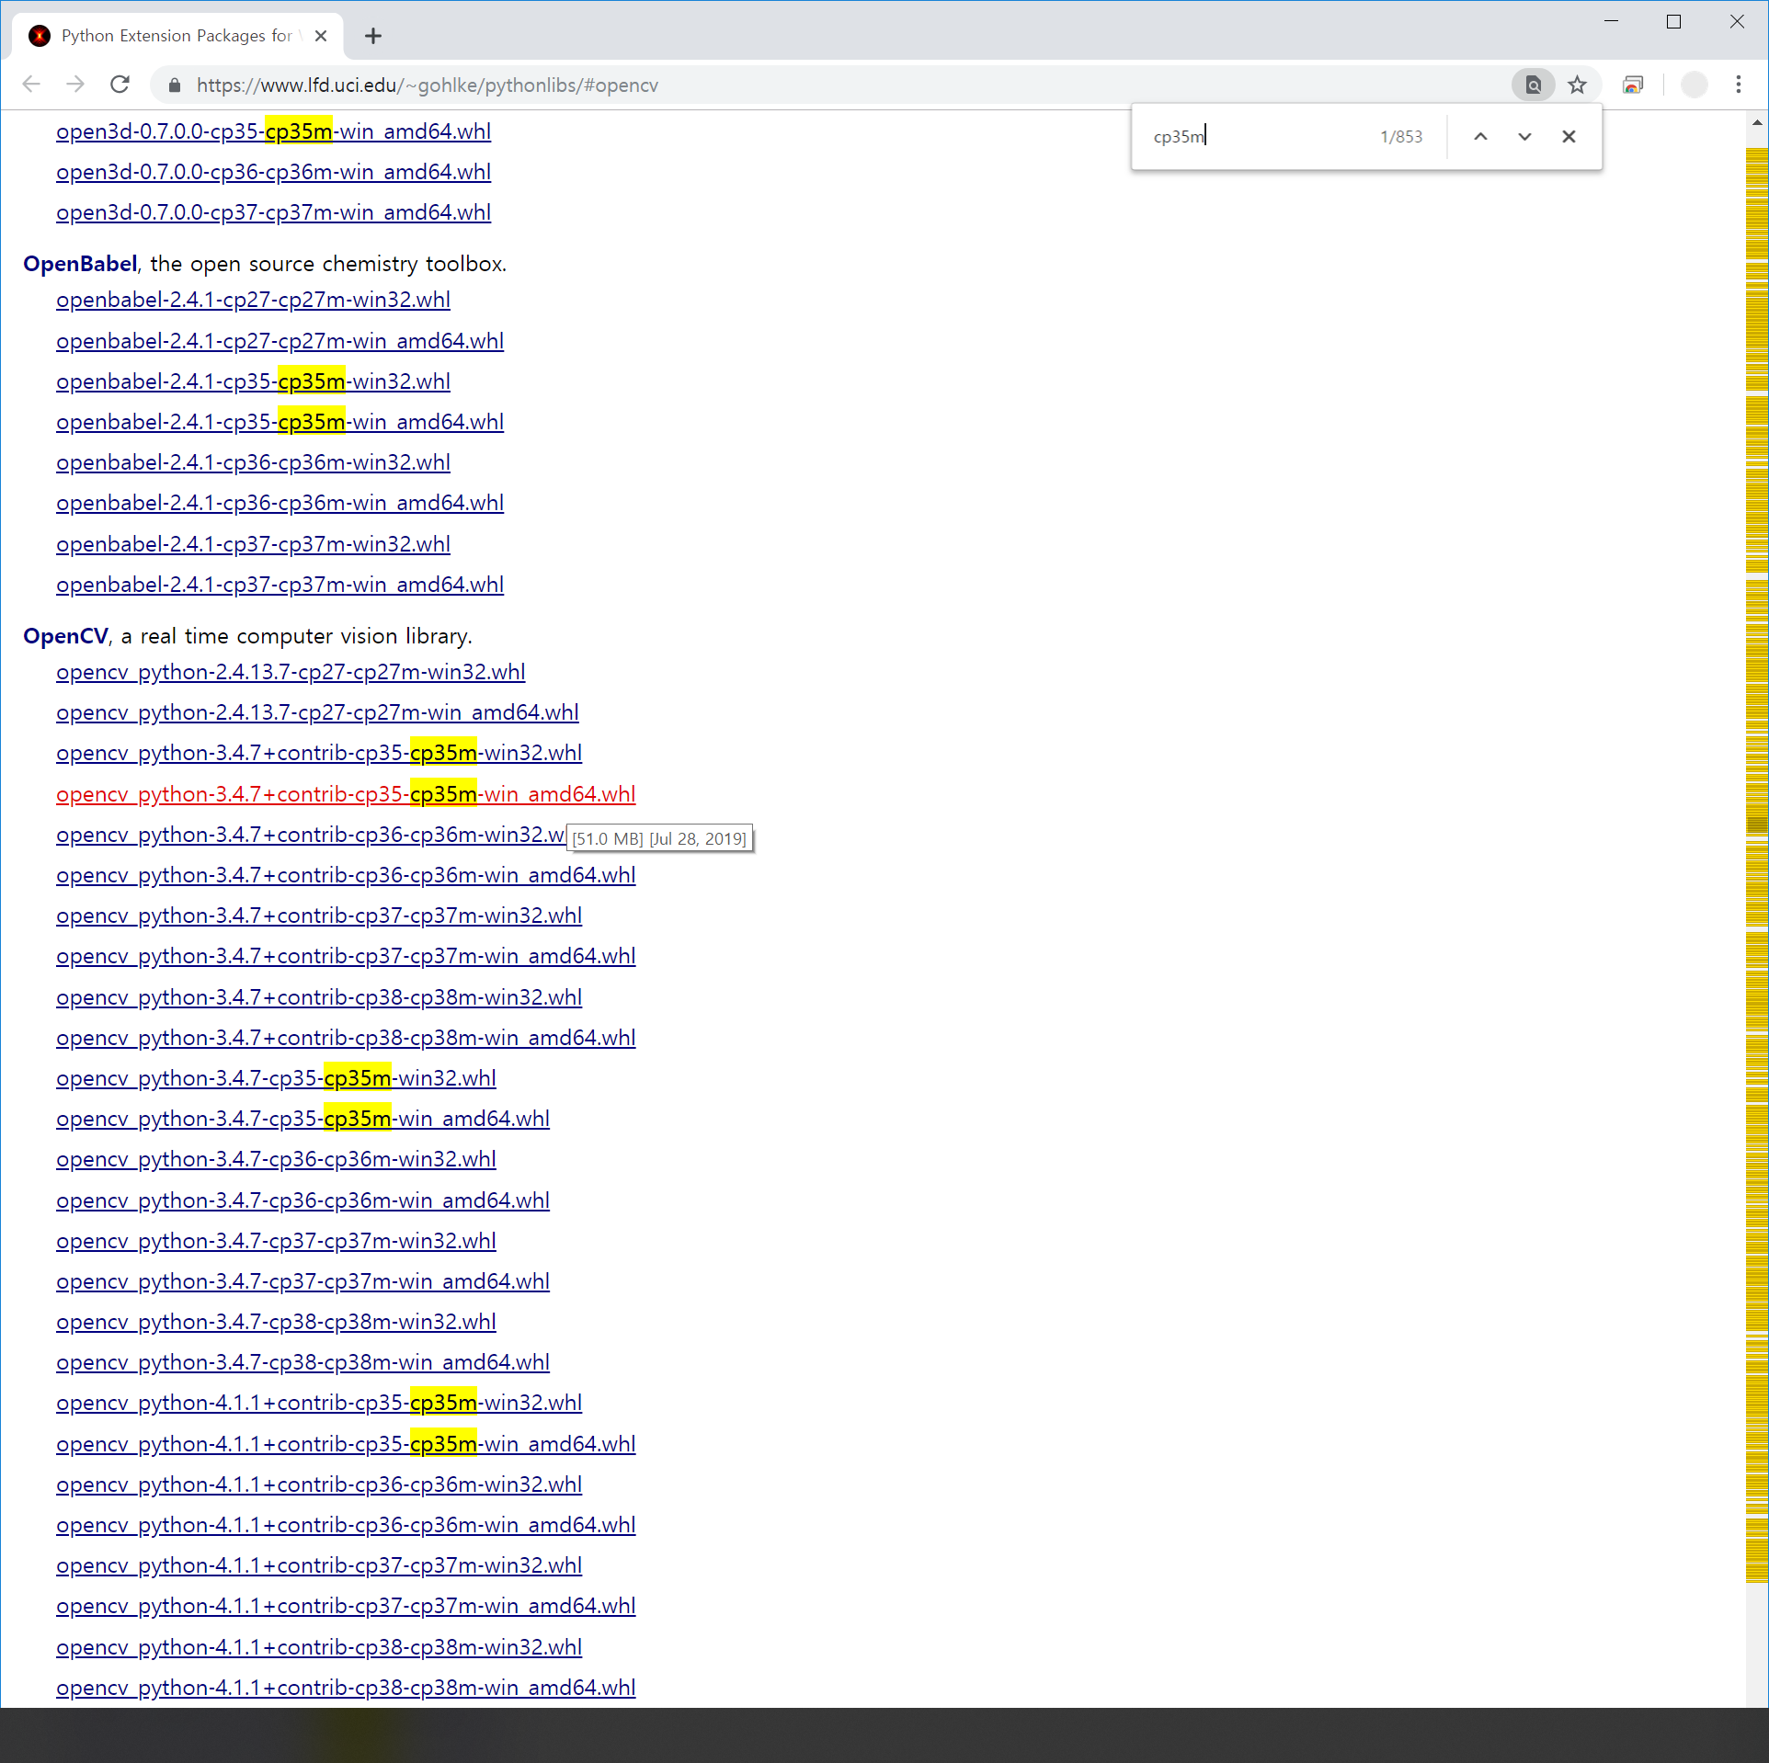The height and width of the screenshot is (1763, 1769).
Task: Reload the current page
Action: point(120,85)
